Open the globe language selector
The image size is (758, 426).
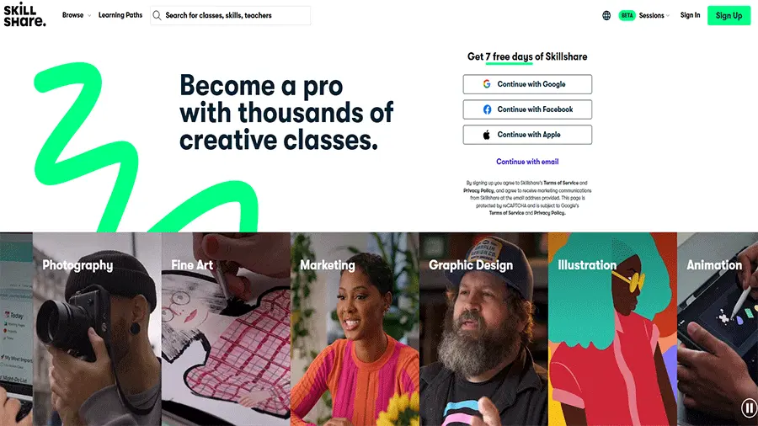(x=606, y=15)
